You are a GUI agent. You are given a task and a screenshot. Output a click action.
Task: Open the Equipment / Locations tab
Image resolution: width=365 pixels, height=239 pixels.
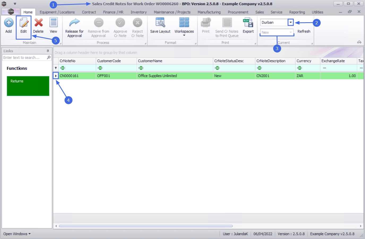coord(57,12)
